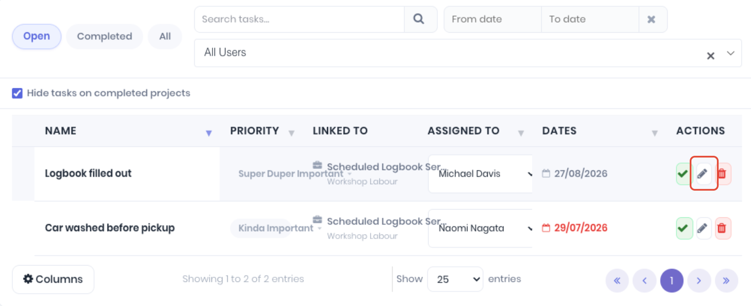Open the Naomi Nagata assignee dropdown

pos(480,228)
